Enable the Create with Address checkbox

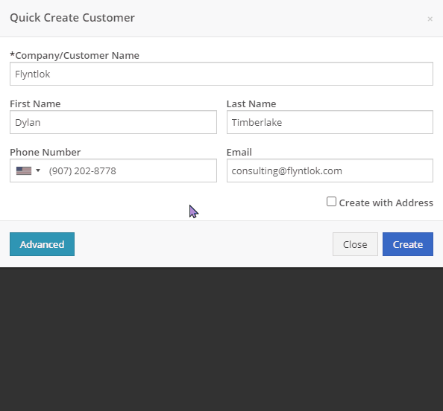pos(331,202)
